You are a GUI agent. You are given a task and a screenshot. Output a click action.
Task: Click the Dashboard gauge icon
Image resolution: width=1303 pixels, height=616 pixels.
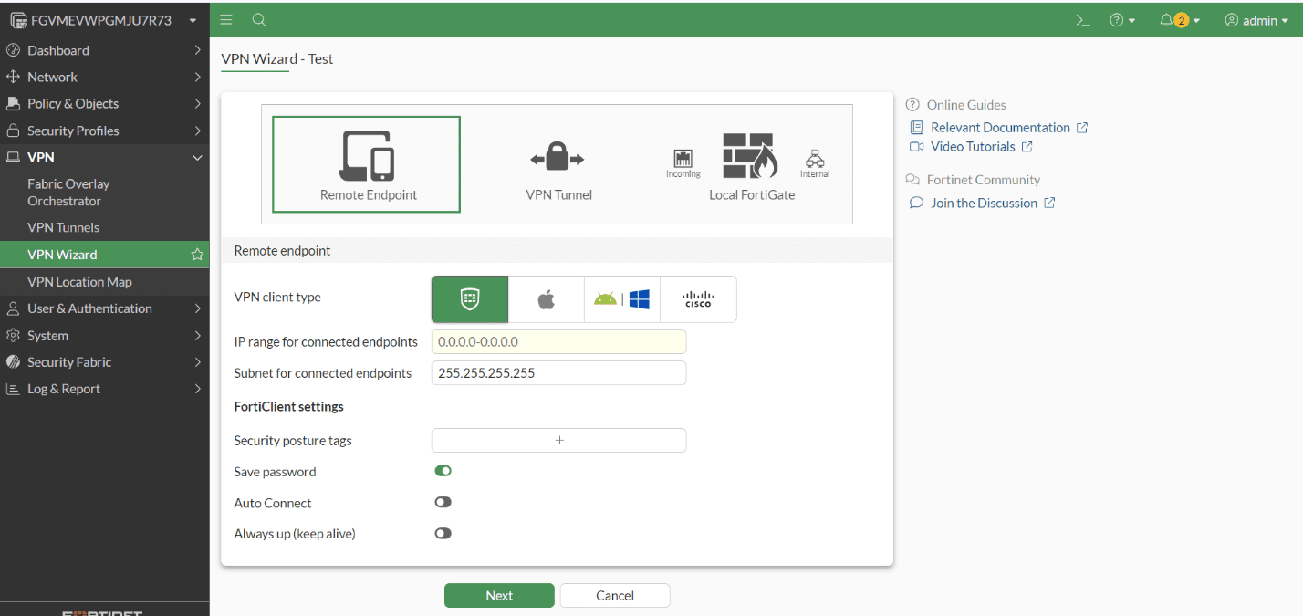13,50
